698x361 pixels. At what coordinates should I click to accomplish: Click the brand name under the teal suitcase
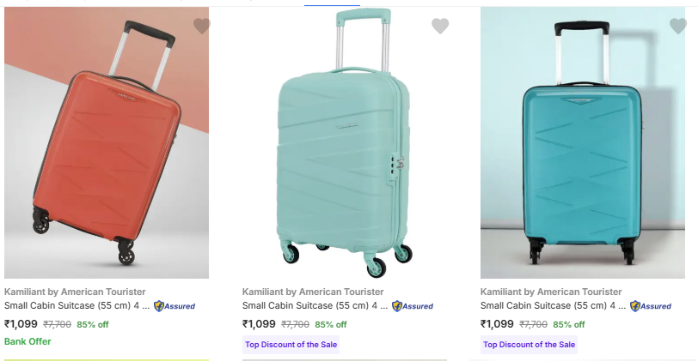pos(551,292)
